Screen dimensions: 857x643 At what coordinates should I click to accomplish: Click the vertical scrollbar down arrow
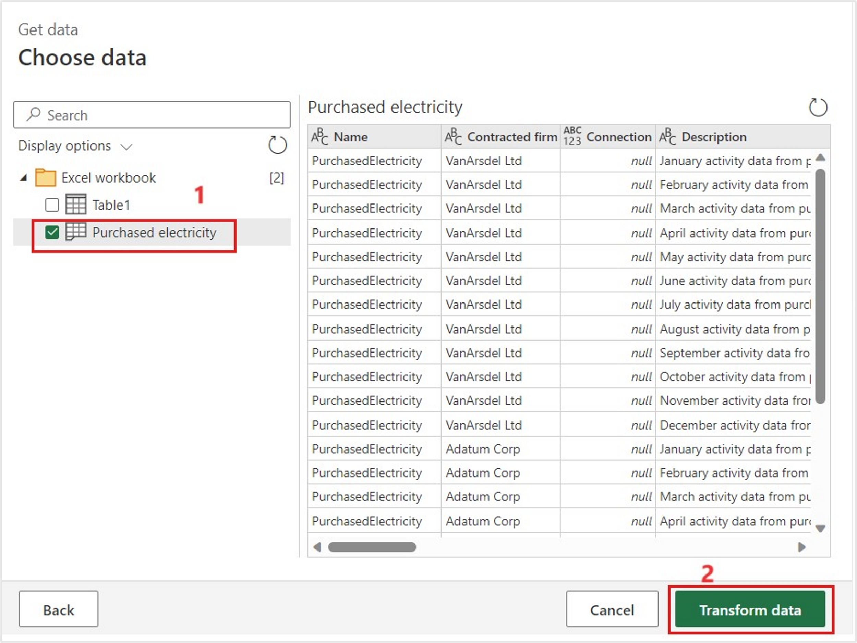click(820, 529)
